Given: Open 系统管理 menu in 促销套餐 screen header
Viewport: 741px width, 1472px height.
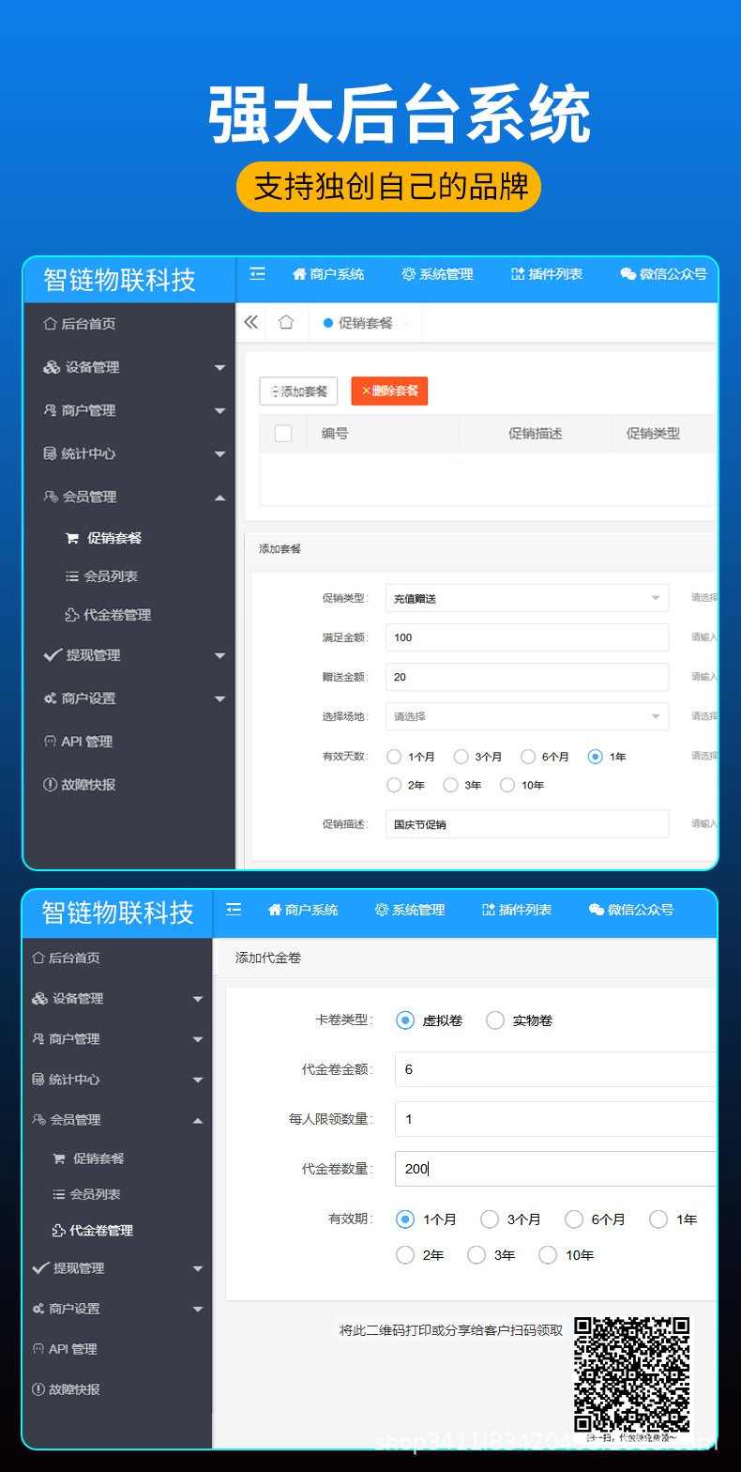Looking at the screenshot, I should coord(437,274).
